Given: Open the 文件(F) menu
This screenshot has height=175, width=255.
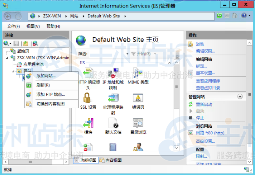Looking at the screenshot, I should [13, 26].
